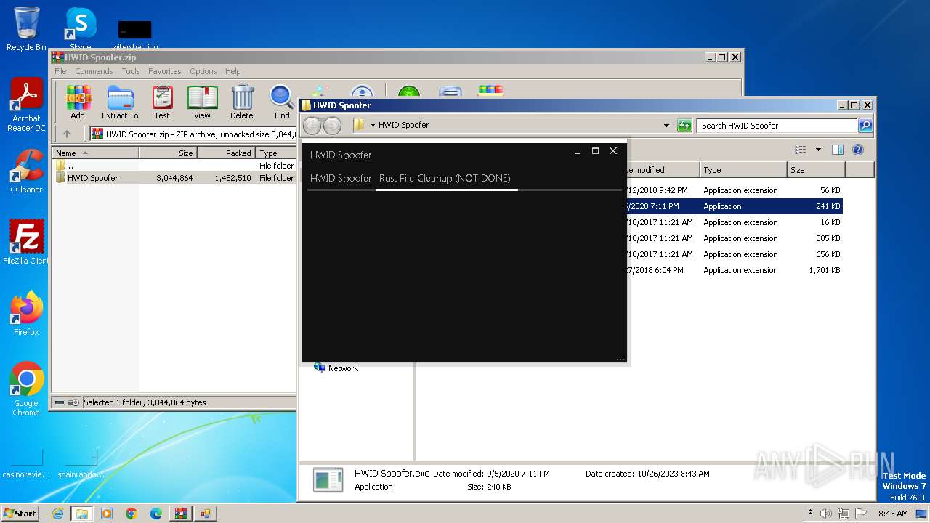Sort Explorer files by Size column
Viewport: 930px width, 523px height.
pyautogui.click(x=816, y=170)
